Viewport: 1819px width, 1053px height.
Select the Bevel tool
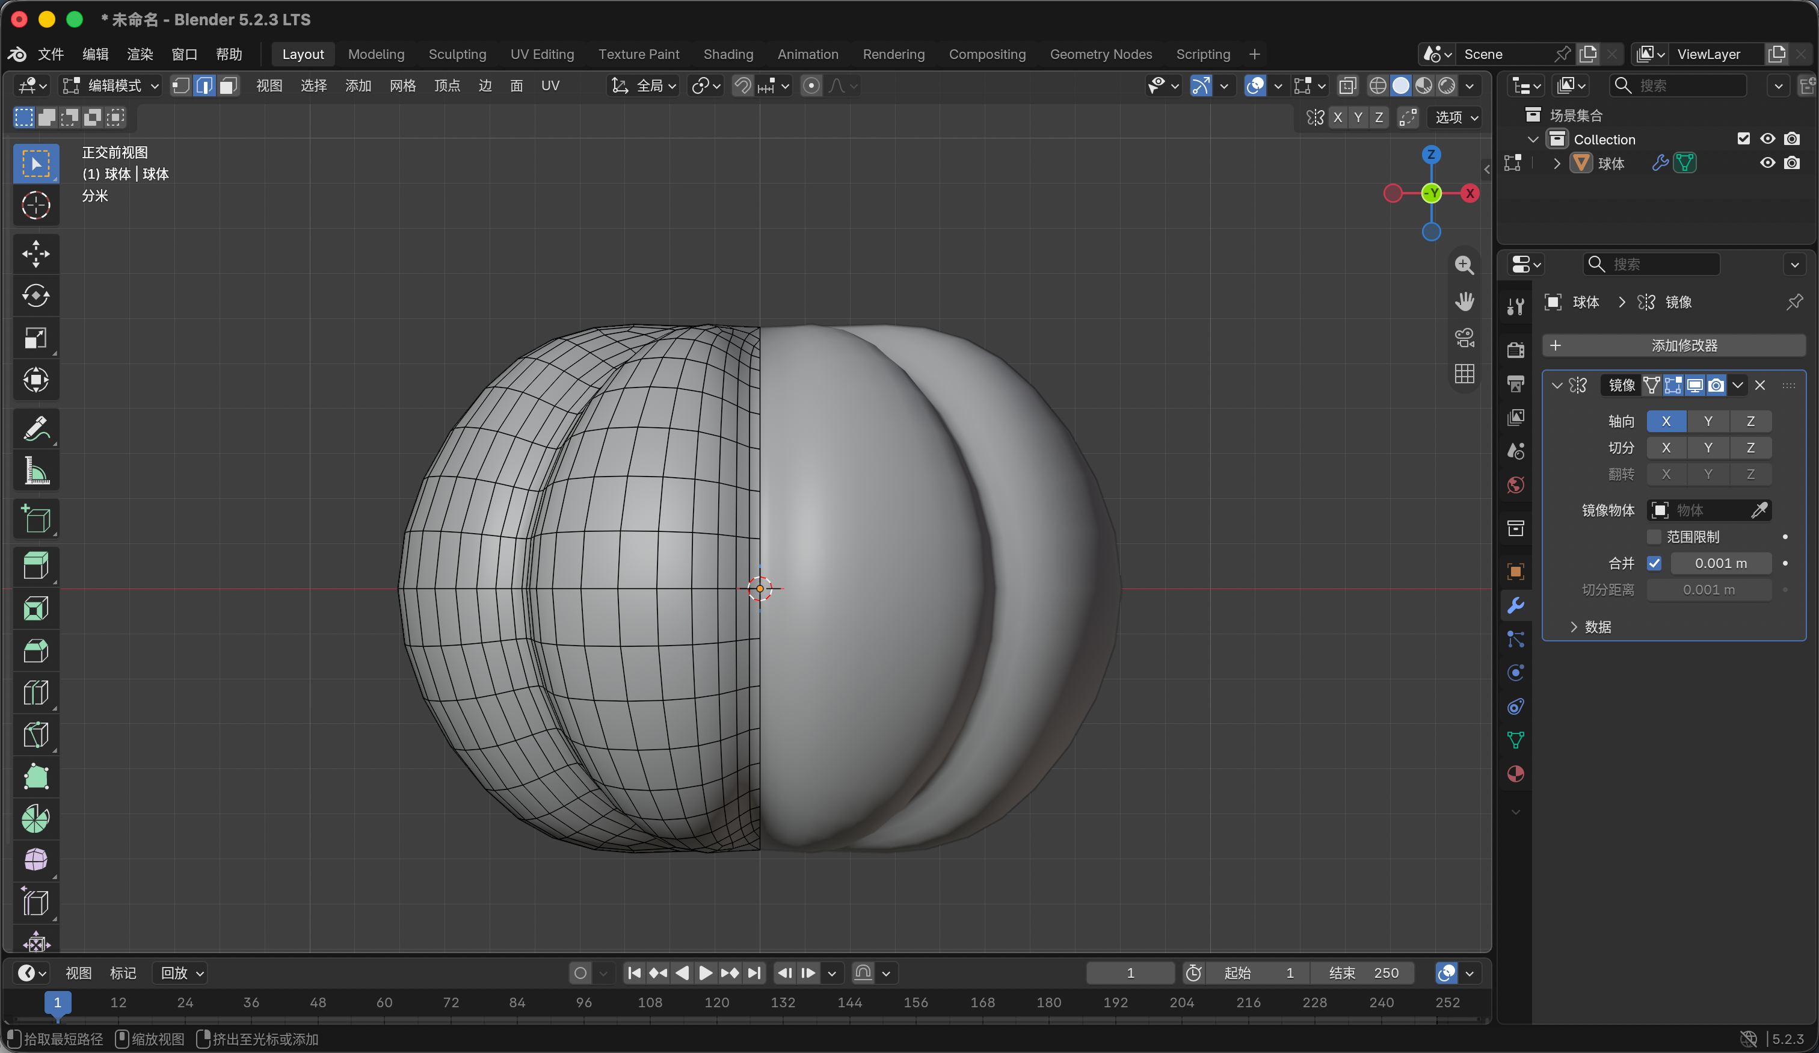pyautogui.click(x=35, y=650)
